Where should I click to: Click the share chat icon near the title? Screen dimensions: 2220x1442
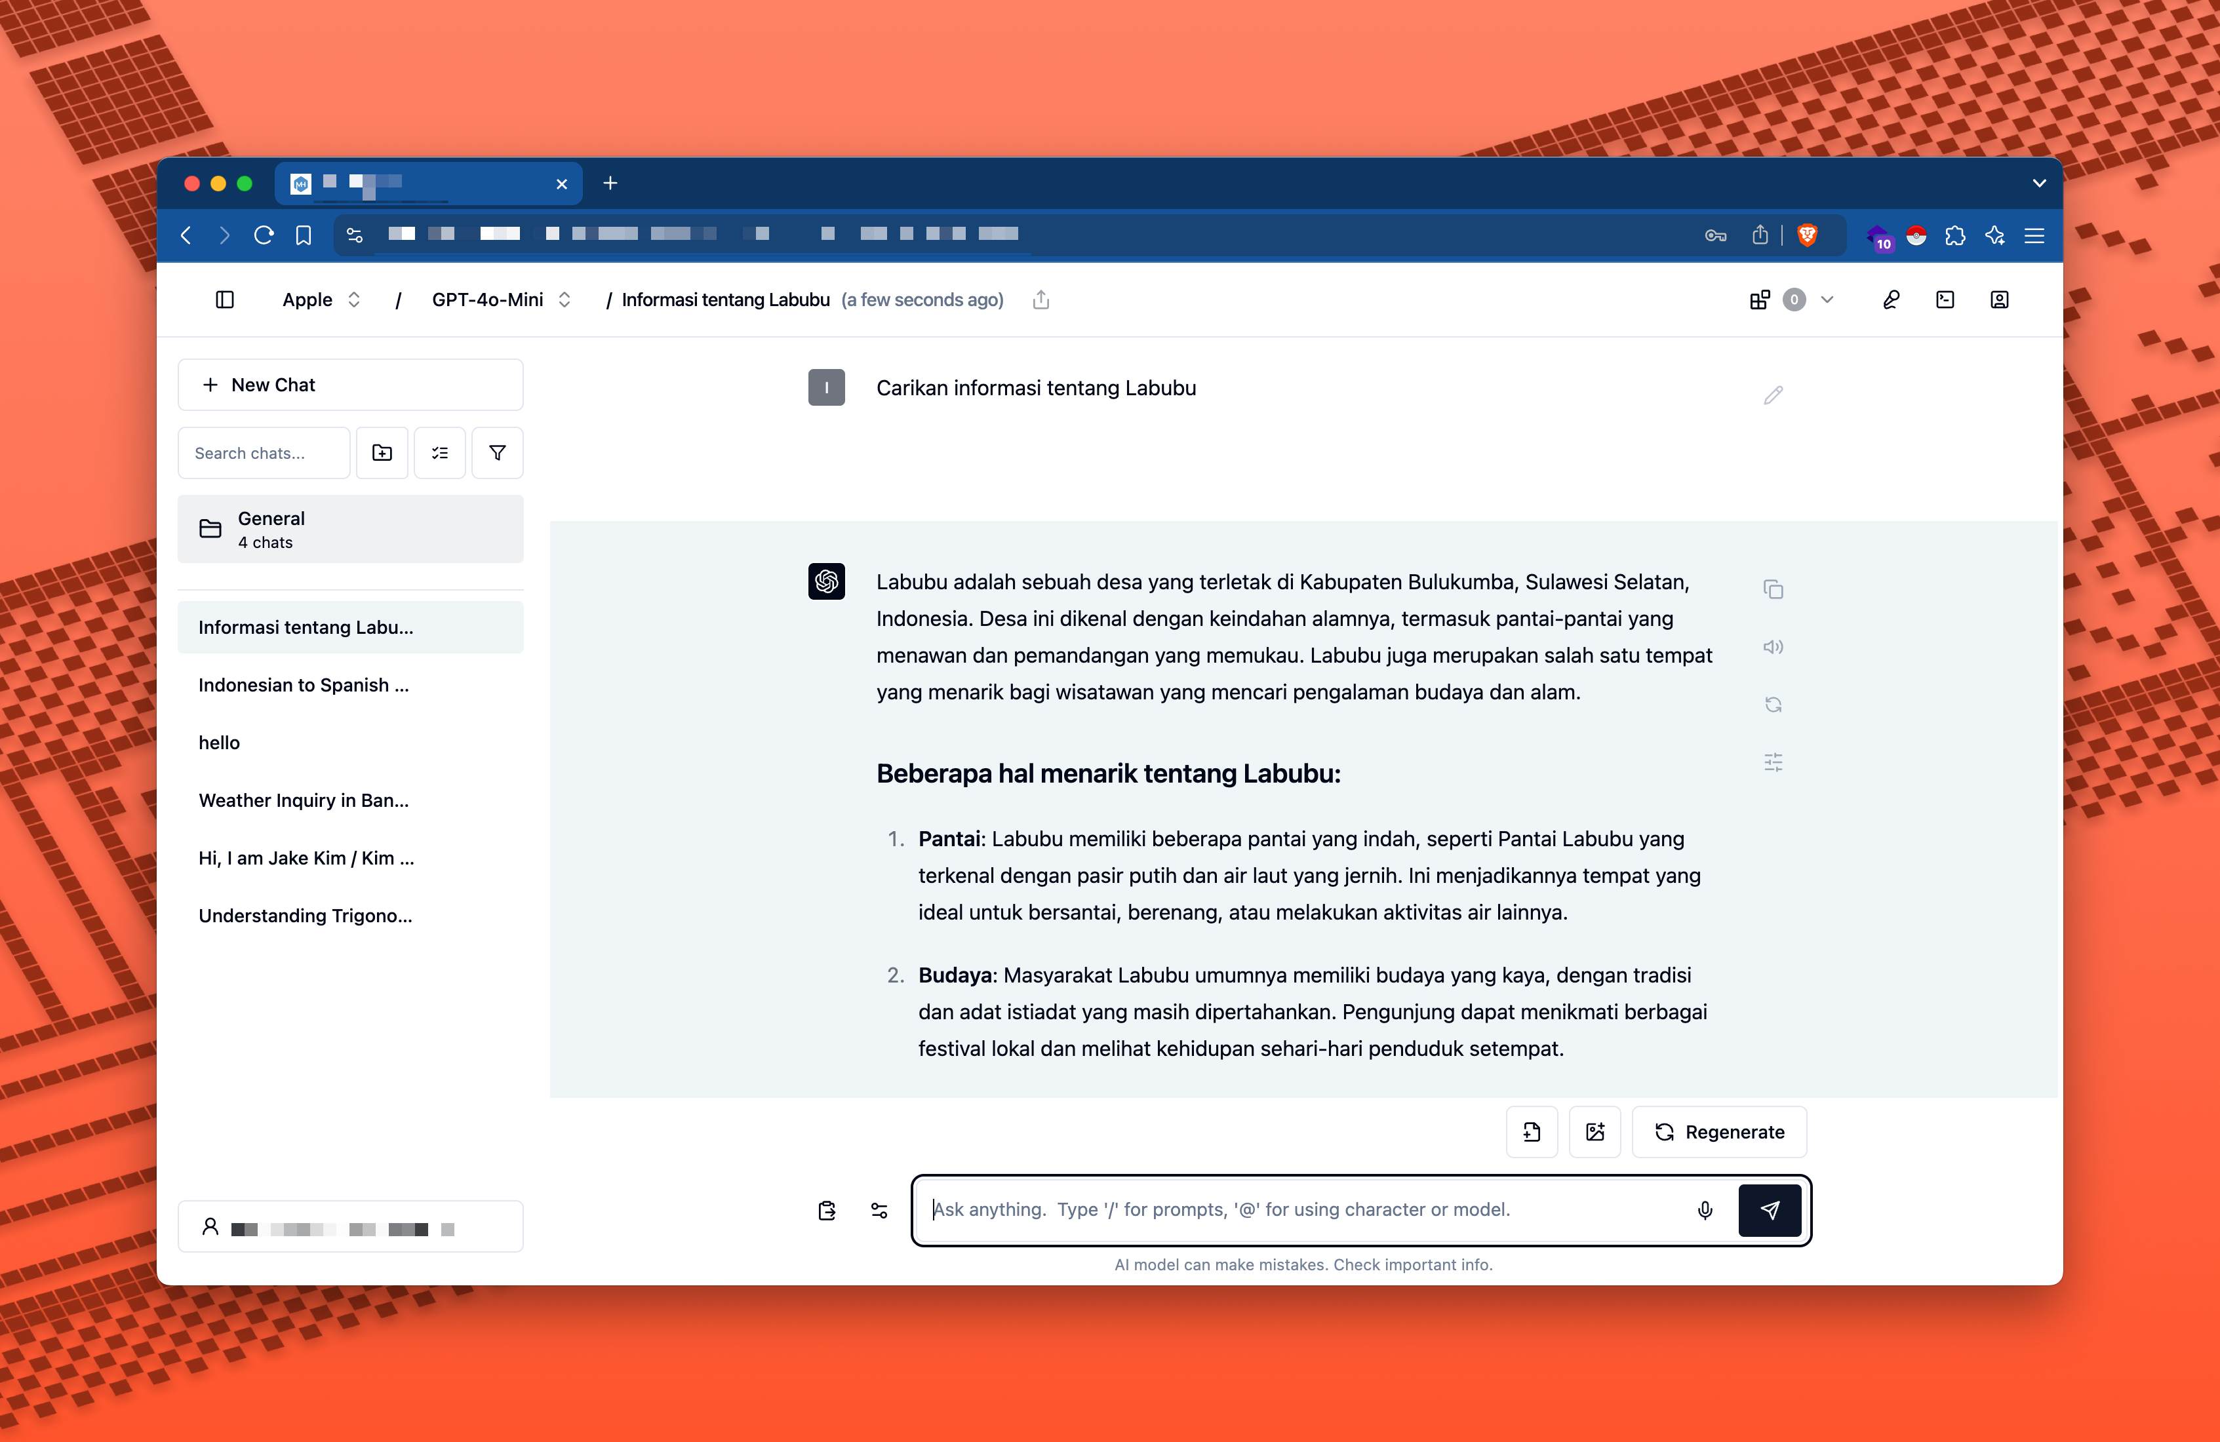tap(1041, 300)
